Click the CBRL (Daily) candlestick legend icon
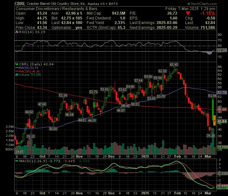Viewport: 228px width, 196px height. click(x=17, y=64)
